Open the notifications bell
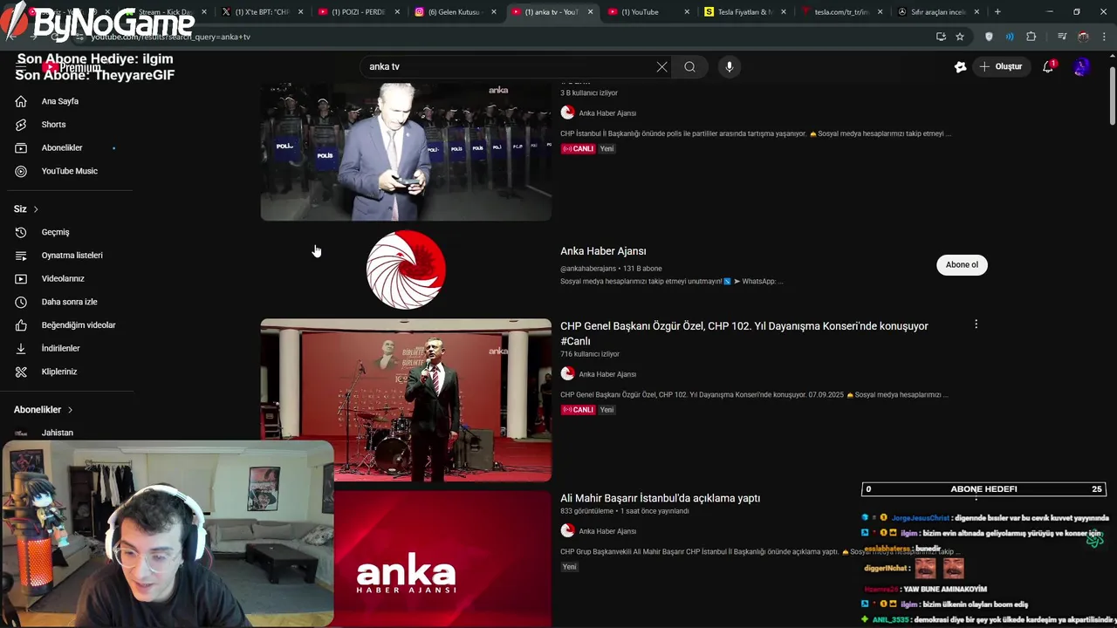This screenshot has height=628, width=1117. tap(1048, 66)
